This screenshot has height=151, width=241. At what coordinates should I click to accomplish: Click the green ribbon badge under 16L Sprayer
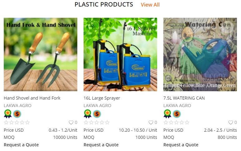click(88, 114)
